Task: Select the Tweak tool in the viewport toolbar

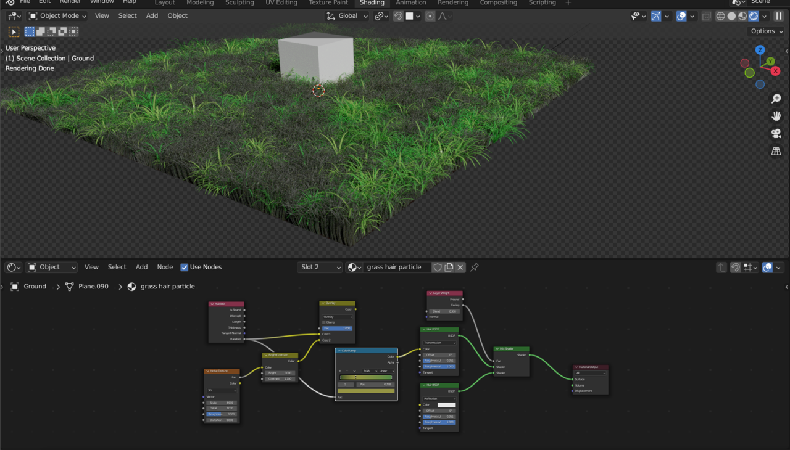Action: [x=14, y=31]
